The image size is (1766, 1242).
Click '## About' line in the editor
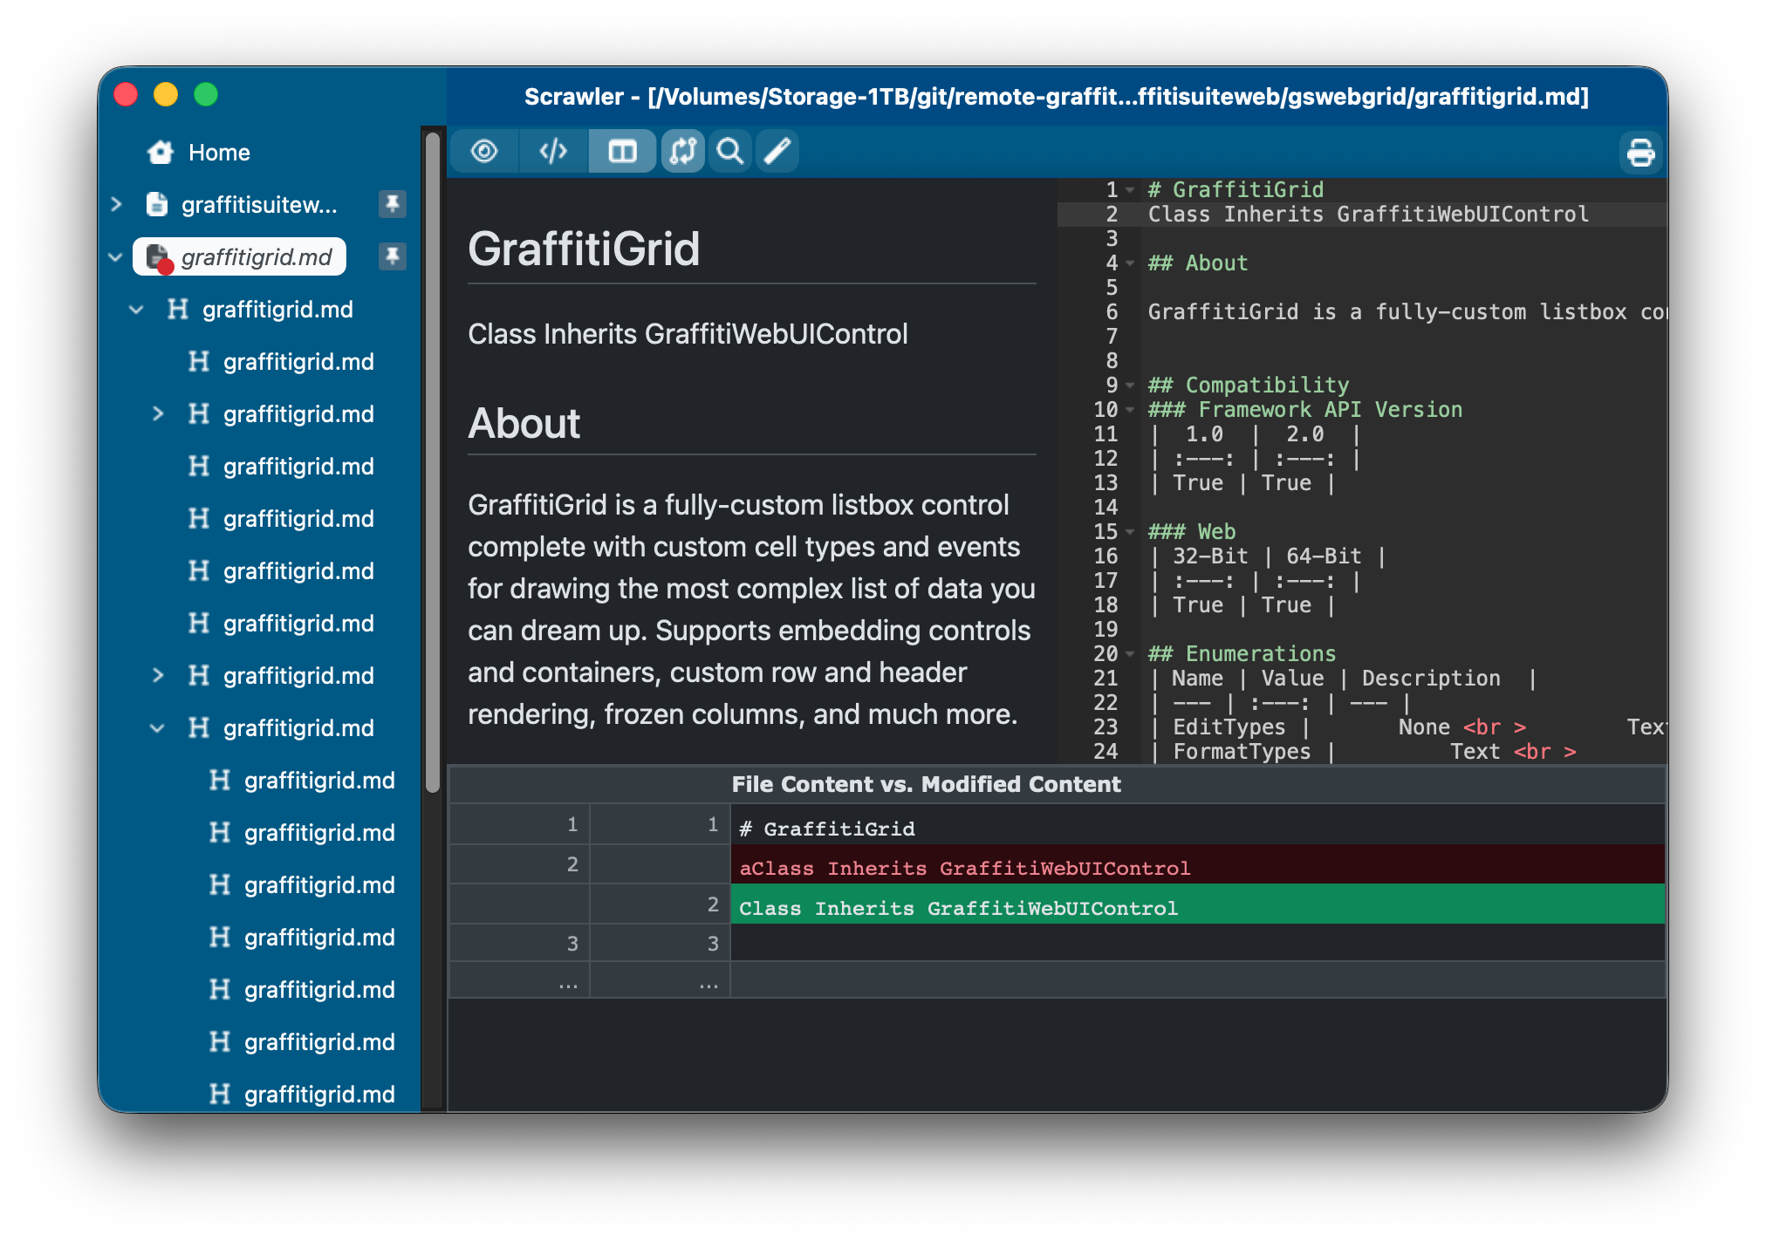[1197, 263]
